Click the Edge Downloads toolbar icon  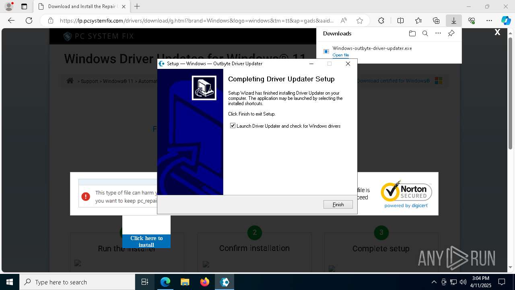pos(453,21)
